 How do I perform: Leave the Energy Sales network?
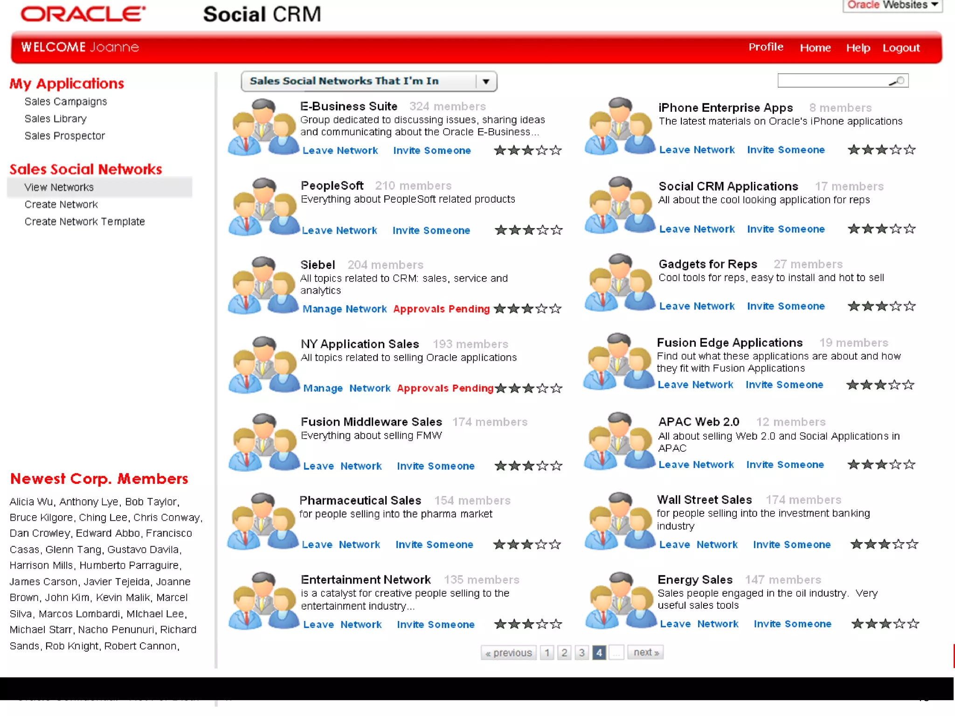pos(699,624)
